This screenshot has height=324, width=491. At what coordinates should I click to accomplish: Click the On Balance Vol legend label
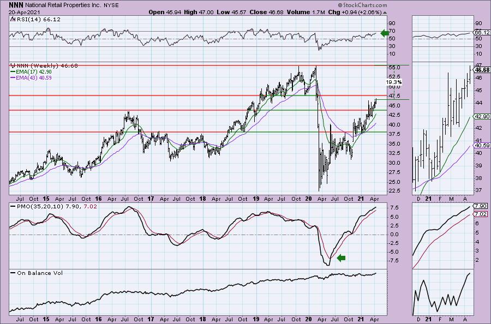click(x=40, y=273)
